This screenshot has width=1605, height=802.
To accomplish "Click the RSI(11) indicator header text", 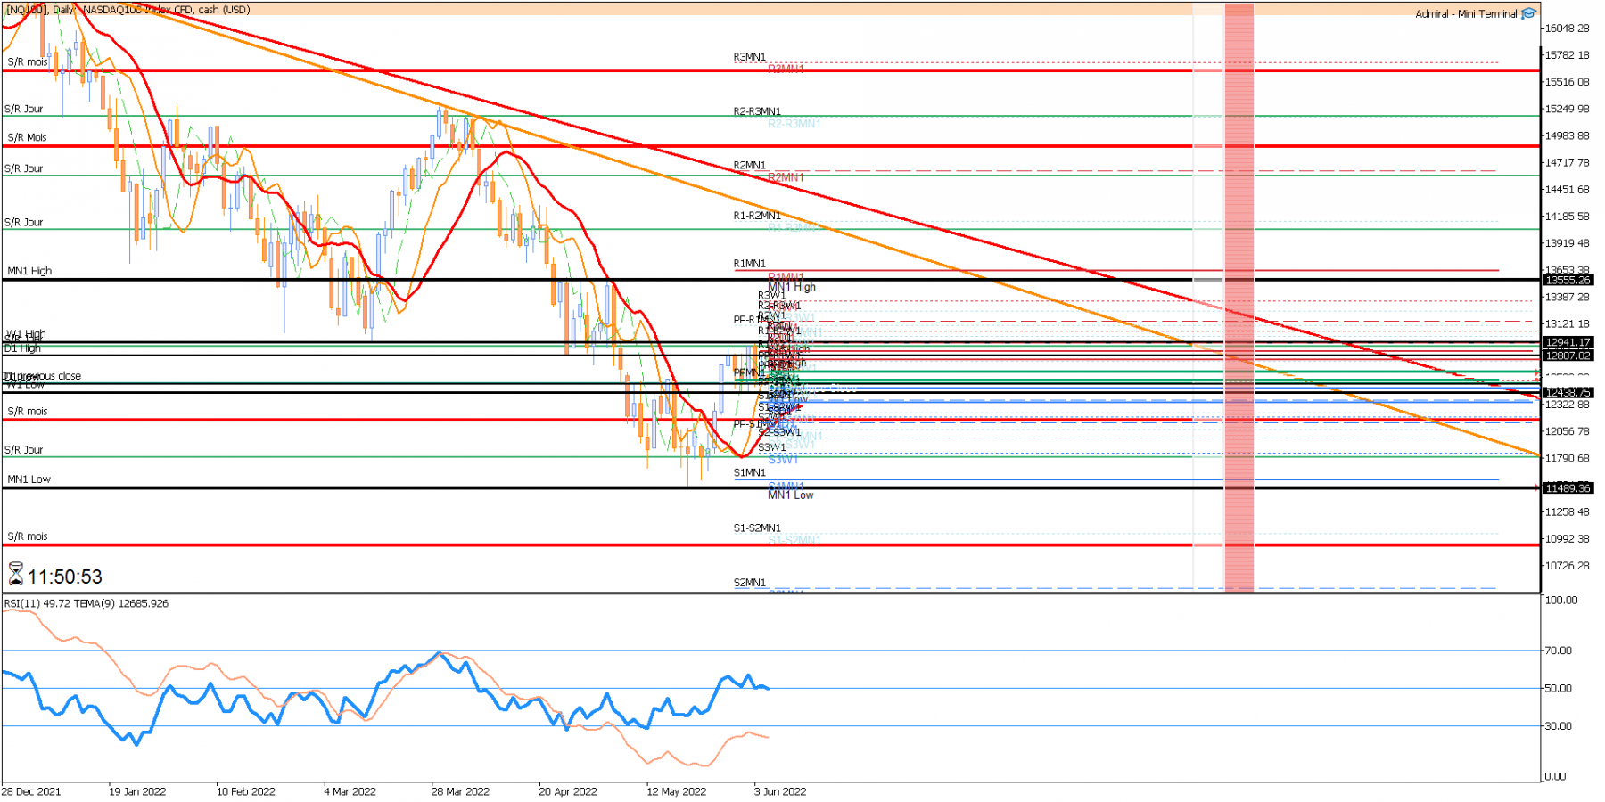I will point(86,603).
